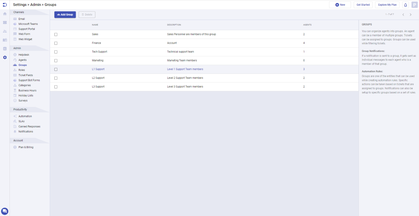The width and height of the screenshot is (419, 216).
Task: Click the home icon in left rail
Action: tap(5, 14)
